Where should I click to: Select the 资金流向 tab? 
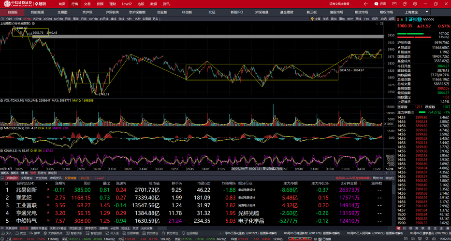[x=41, y=178]
